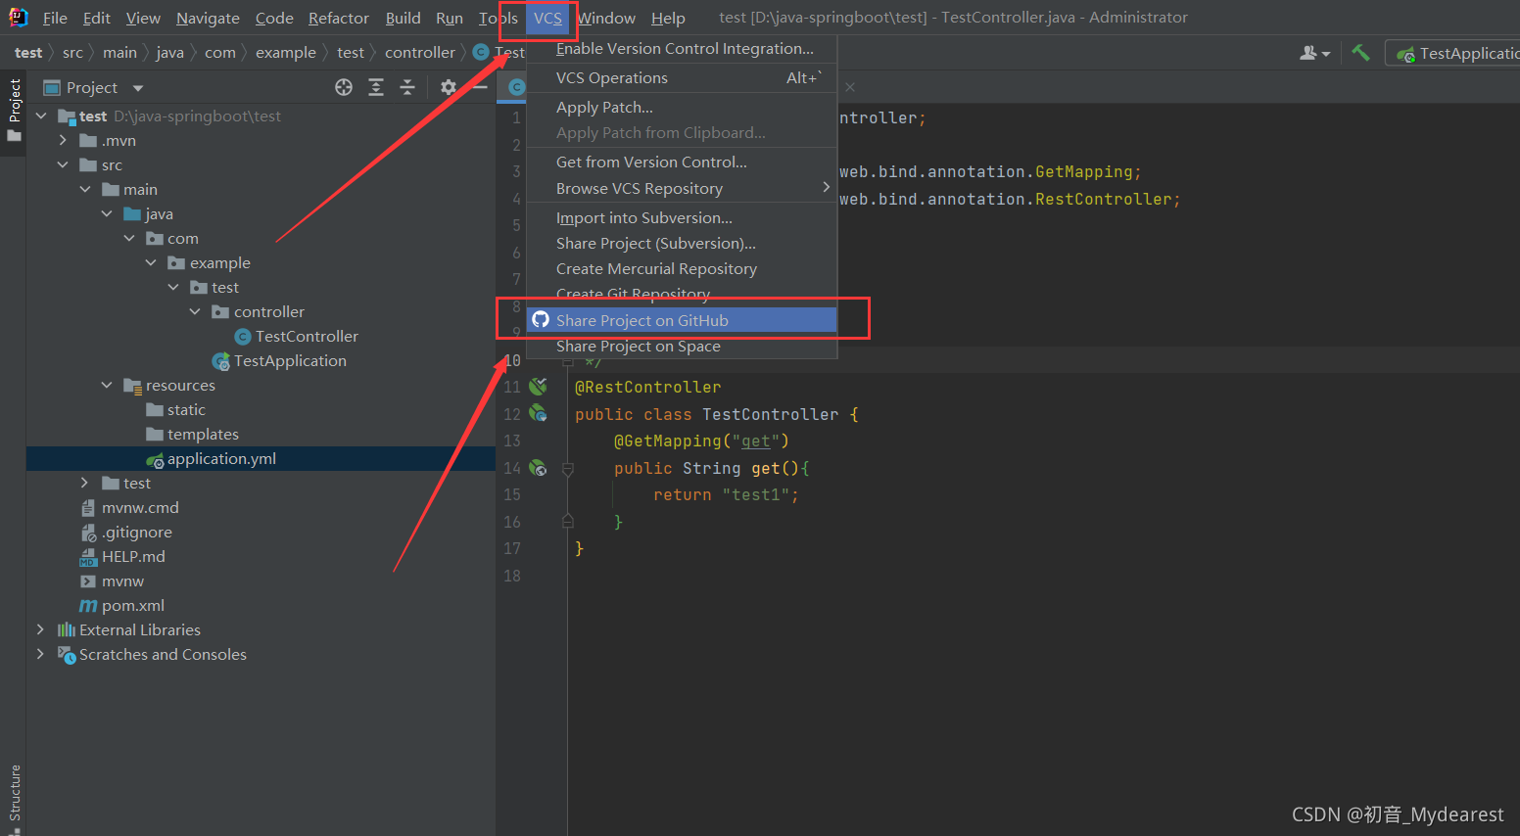Collapse the com package

coord(129,238)
